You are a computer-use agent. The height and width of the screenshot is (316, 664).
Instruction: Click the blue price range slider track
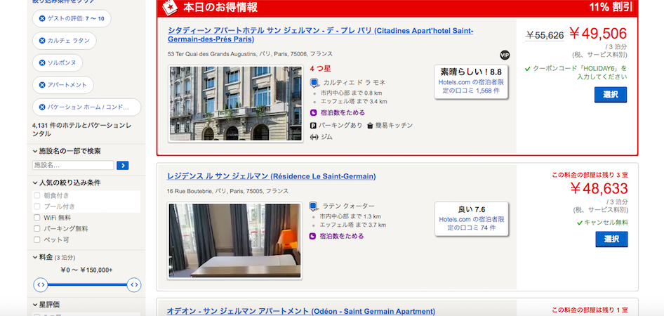coord(87,284)
